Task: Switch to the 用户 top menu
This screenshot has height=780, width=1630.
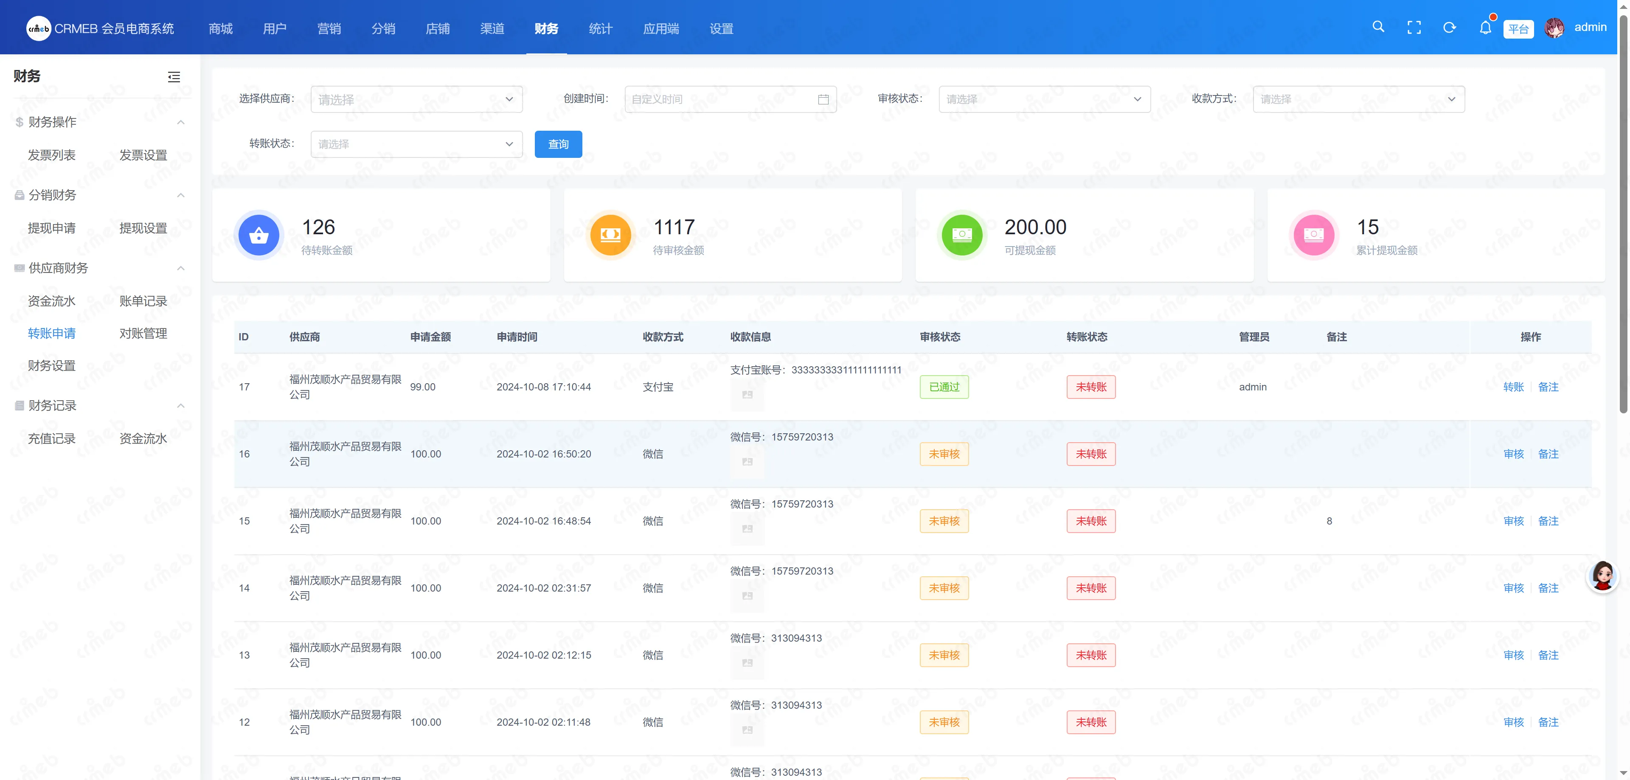Action: pyautogui.click(x=275, y=28)
